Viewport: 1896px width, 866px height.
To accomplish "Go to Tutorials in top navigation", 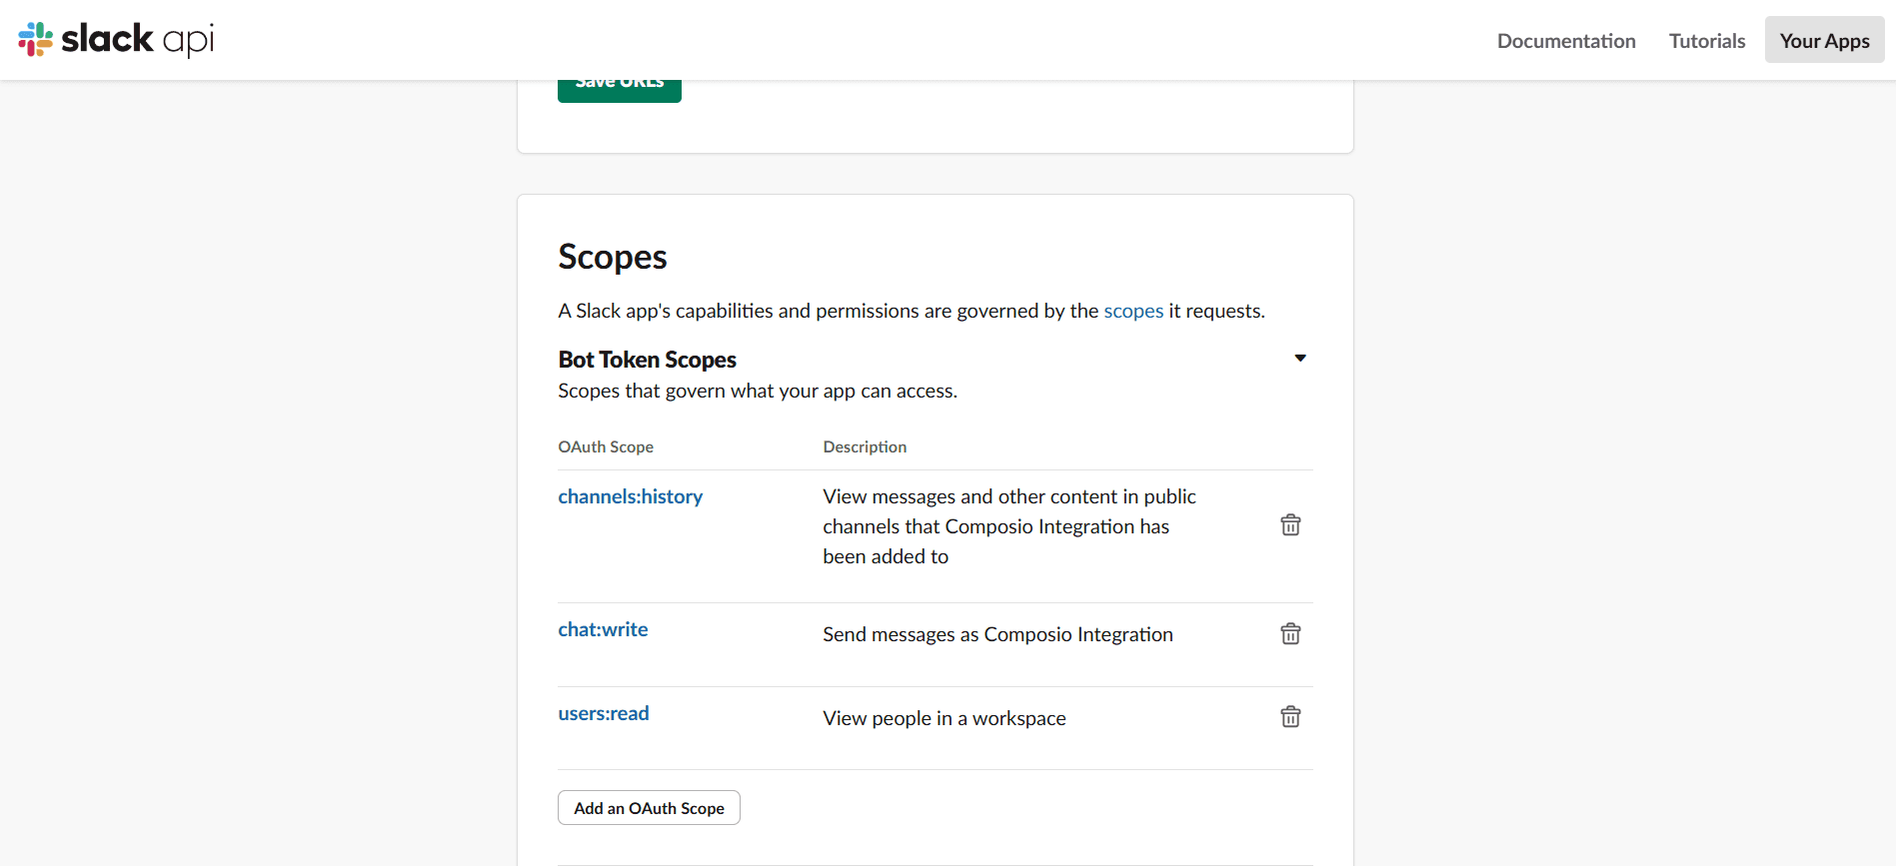I will pos(1707,41).
